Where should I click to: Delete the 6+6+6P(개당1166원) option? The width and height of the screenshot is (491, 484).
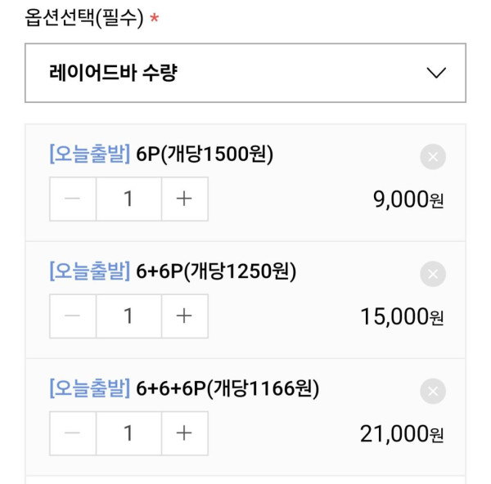433,392
